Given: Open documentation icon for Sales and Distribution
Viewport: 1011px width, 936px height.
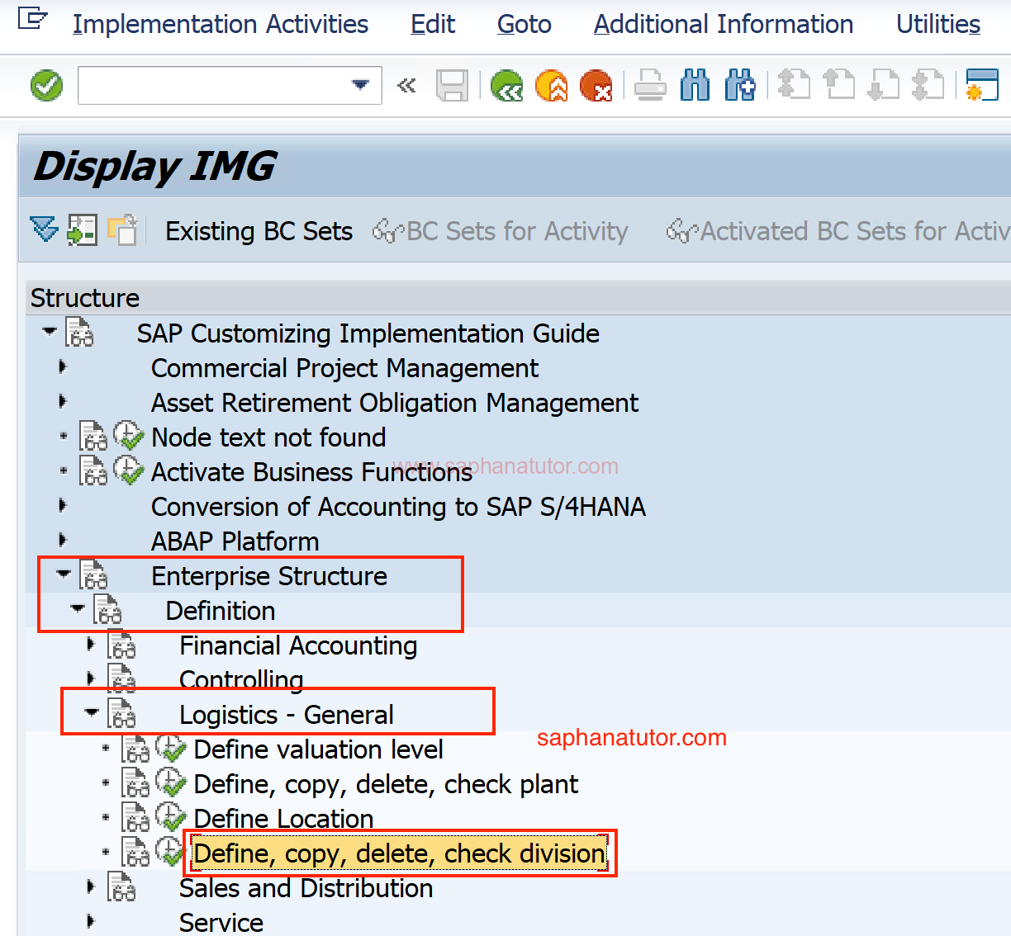Looking at the screenshot, I should [x=121, y=887].
